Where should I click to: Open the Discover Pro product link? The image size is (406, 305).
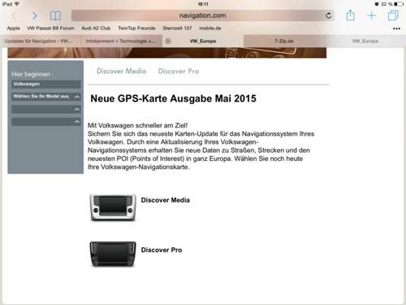click(x=162, y=250)
